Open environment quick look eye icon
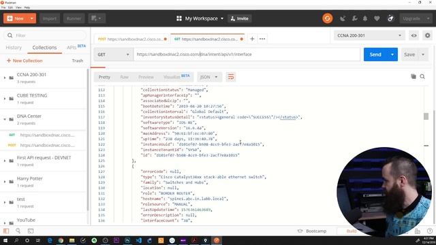This screenshot has height=245, width=436. 414,35
